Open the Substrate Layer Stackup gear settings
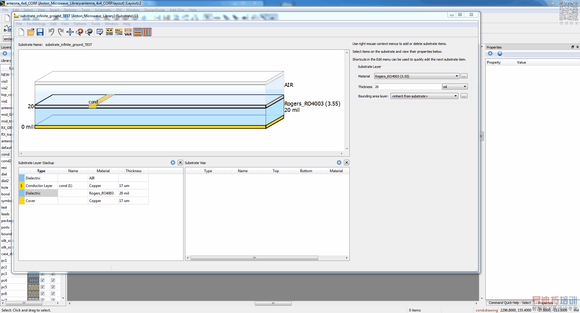Screen dimensions: 580x313 pos(173,163)
